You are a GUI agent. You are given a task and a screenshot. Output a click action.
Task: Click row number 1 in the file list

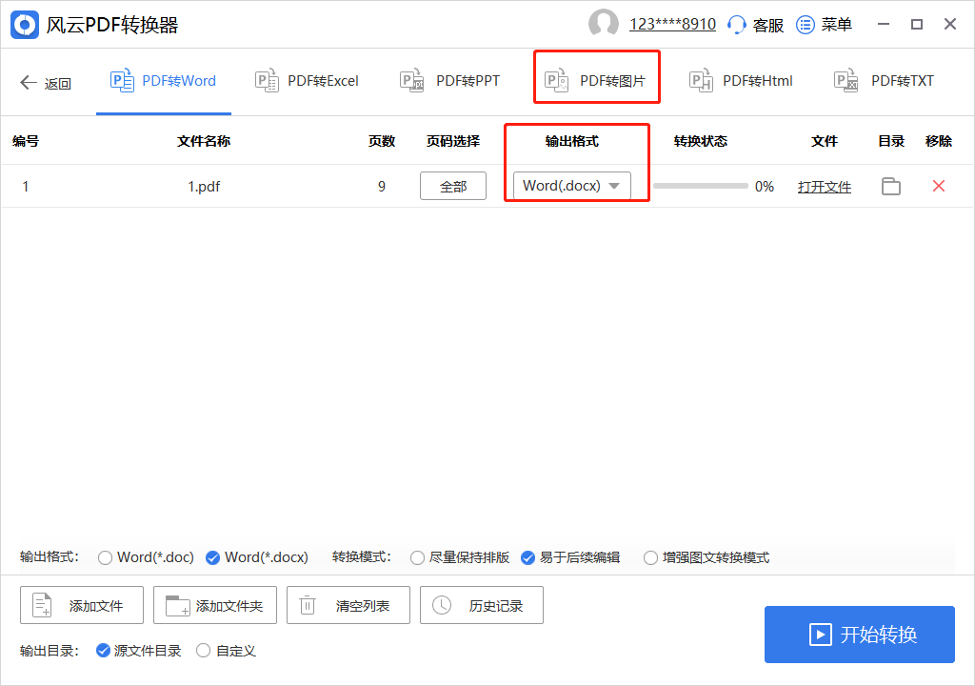coord(26,186)
